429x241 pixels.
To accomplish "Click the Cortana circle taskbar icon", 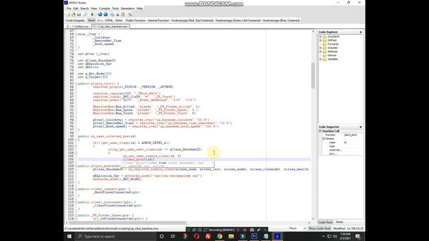I will click(162, 236).
